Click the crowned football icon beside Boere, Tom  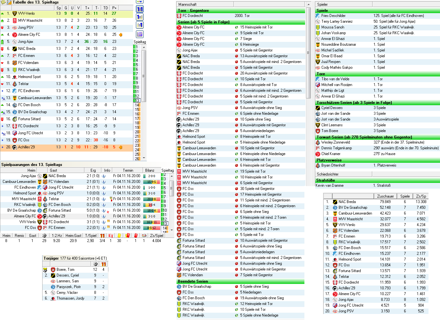coord(45,270)
